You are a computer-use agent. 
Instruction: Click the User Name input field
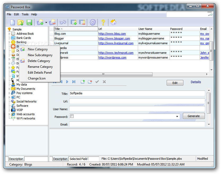137,109
